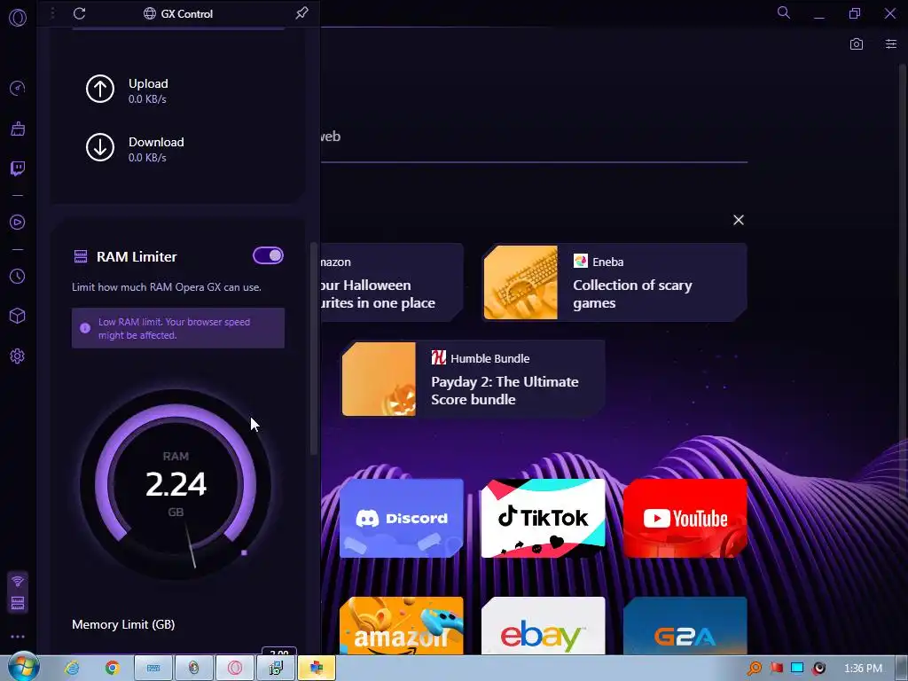Image resolution: width=908 pixels, height=681 pixels.
Task: Click the Download arrow icon
Action: [100, 147]
